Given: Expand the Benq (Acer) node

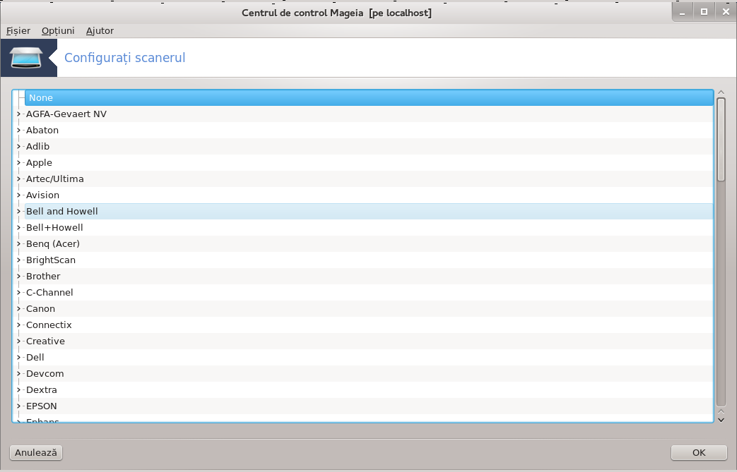Looking at the screenshot, I should point(18,244).
